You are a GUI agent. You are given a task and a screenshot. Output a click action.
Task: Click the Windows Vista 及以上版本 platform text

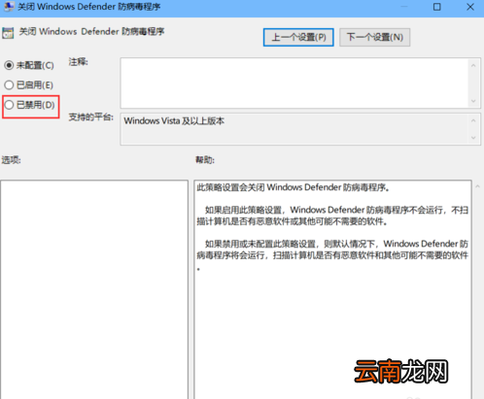(174, 121)
